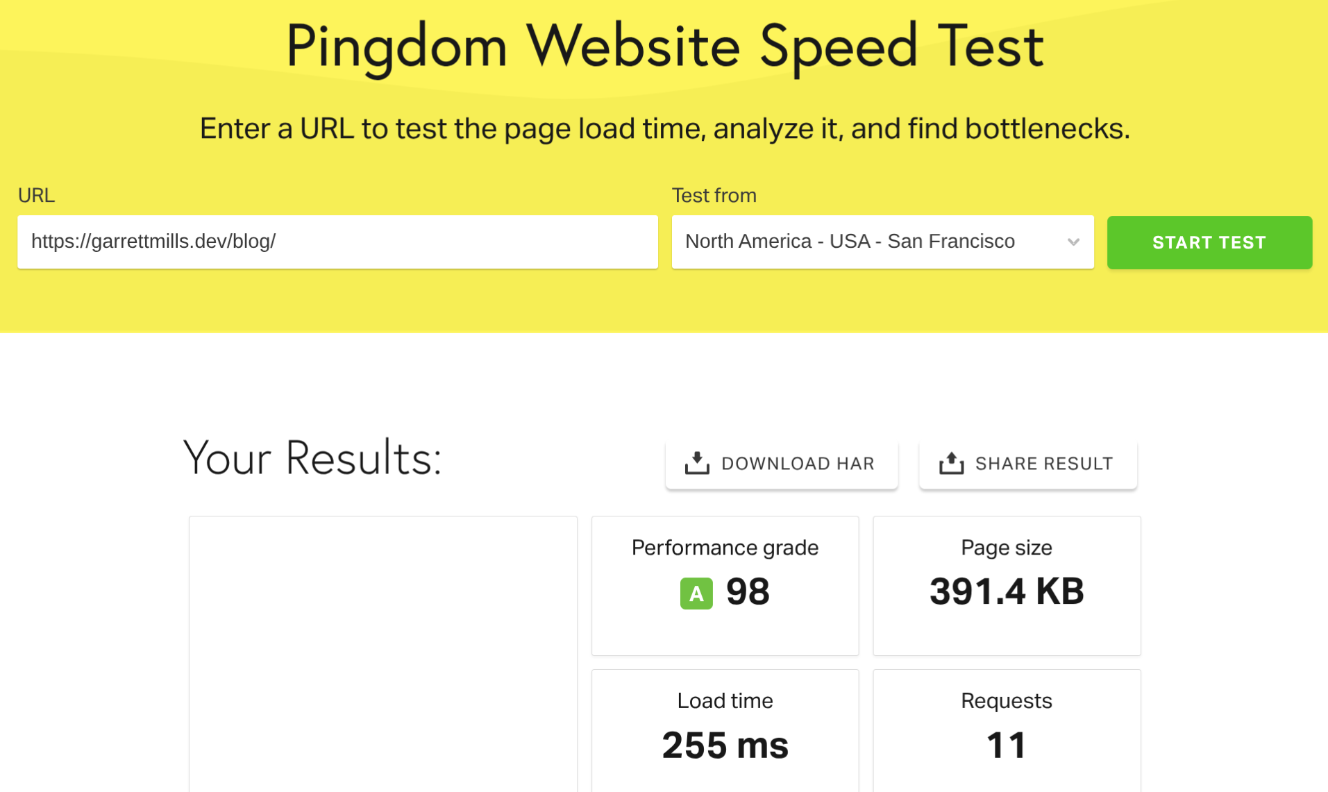Click the share icon beside SHARE RESULT

[951, 463]
